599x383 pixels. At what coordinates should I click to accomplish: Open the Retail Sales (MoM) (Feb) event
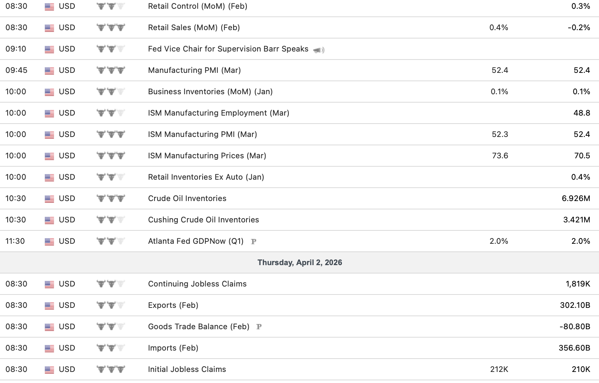tap(194, 27)
